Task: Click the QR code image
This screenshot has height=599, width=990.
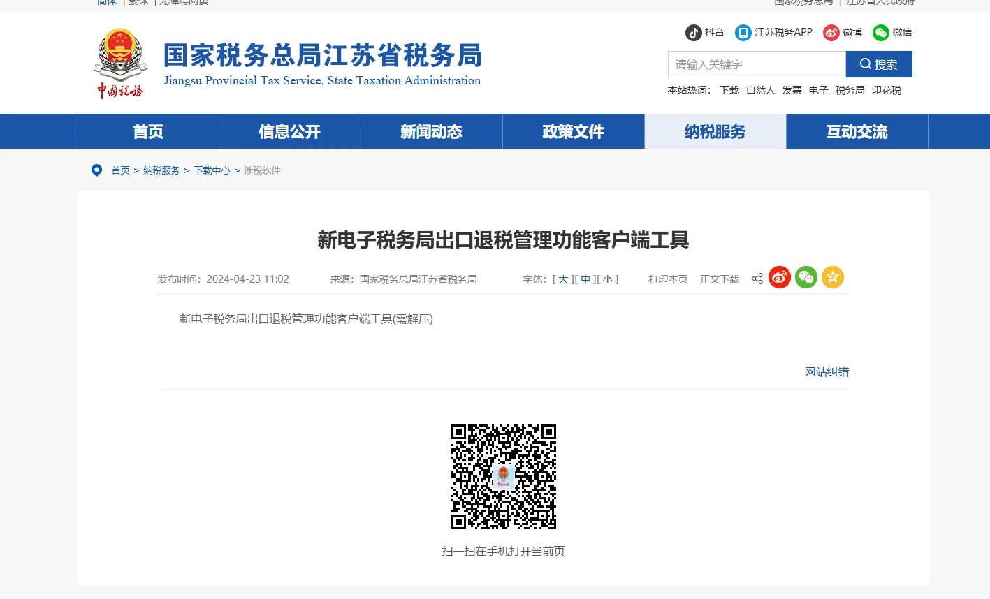Action: click(x=504, y=476)
